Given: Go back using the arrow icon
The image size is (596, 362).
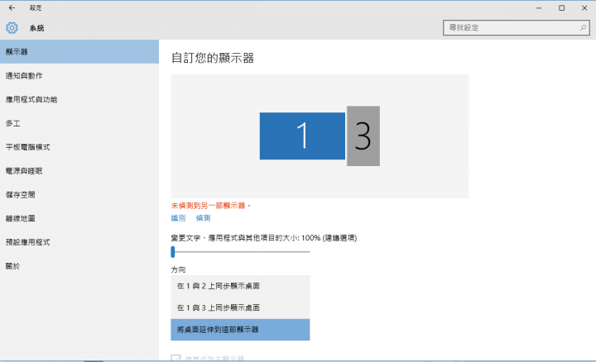Looking at the screenshot, I should [x=12, y=7].
